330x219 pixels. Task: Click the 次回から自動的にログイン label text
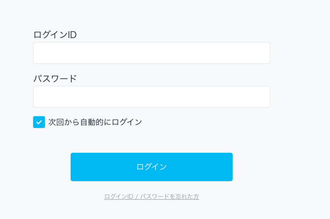(95, 122)
